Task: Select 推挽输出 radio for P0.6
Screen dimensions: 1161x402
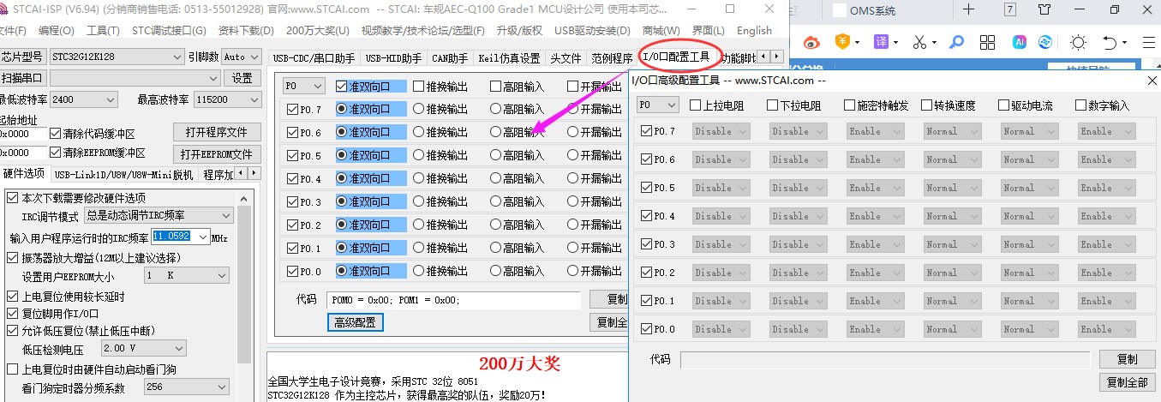Action: 419,132
